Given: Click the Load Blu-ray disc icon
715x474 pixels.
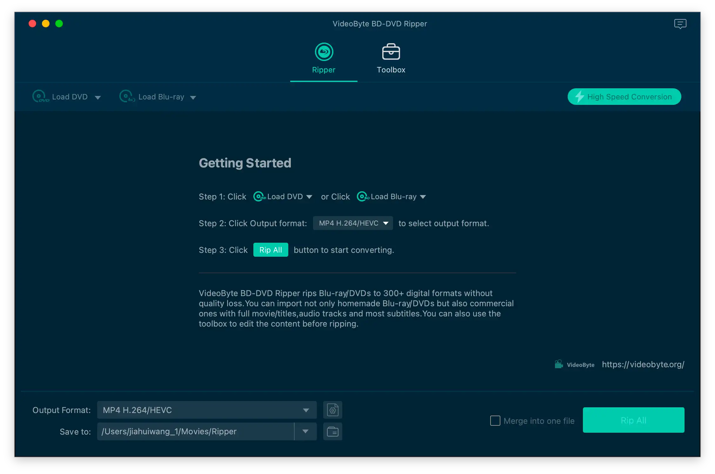Looking at the screenshot, I should 127,96.
